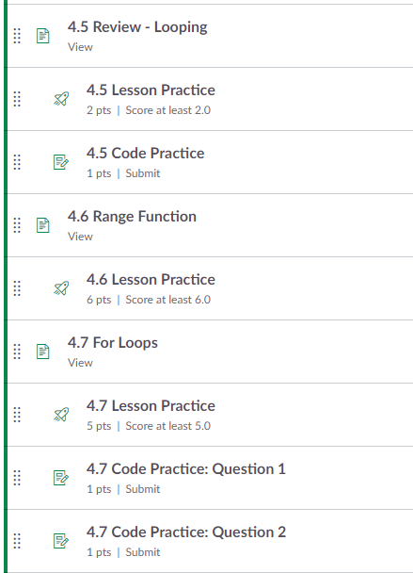Open the 4.7 For Loops page
Viewport: 413px width, 573px height.
click(113, 343)
